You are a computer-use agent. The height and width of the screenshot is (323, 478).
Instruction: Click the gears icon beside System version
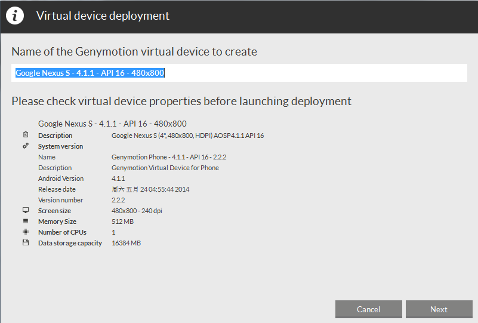point(26,146)
